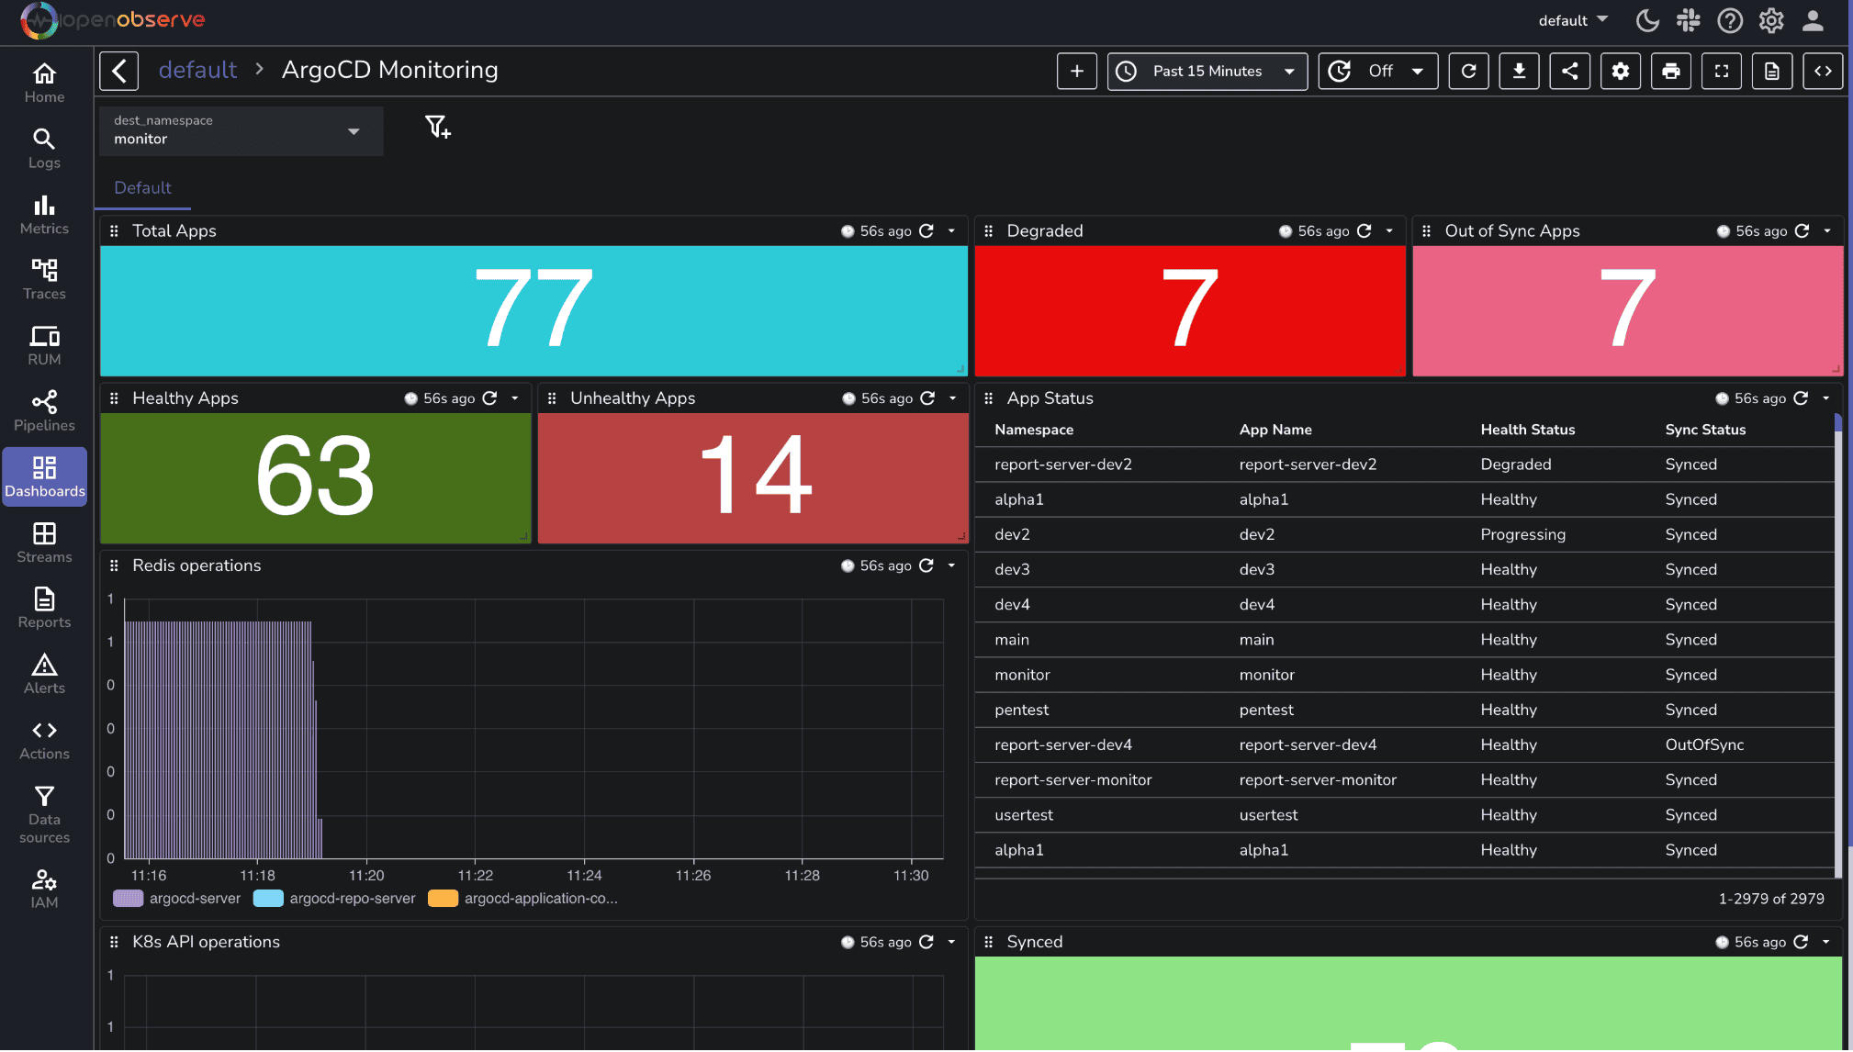
Task: Switch to the Default dashboard tab
Action: point(142,188)
